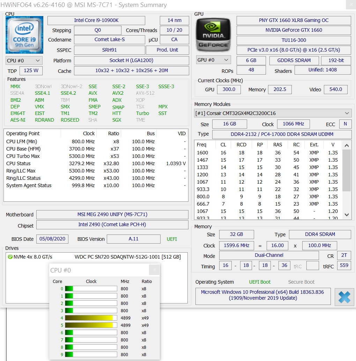Viewport: 356px width, 361px height.
Task: Click the Intel Z490 chipset field
Action: coord(112,224)
